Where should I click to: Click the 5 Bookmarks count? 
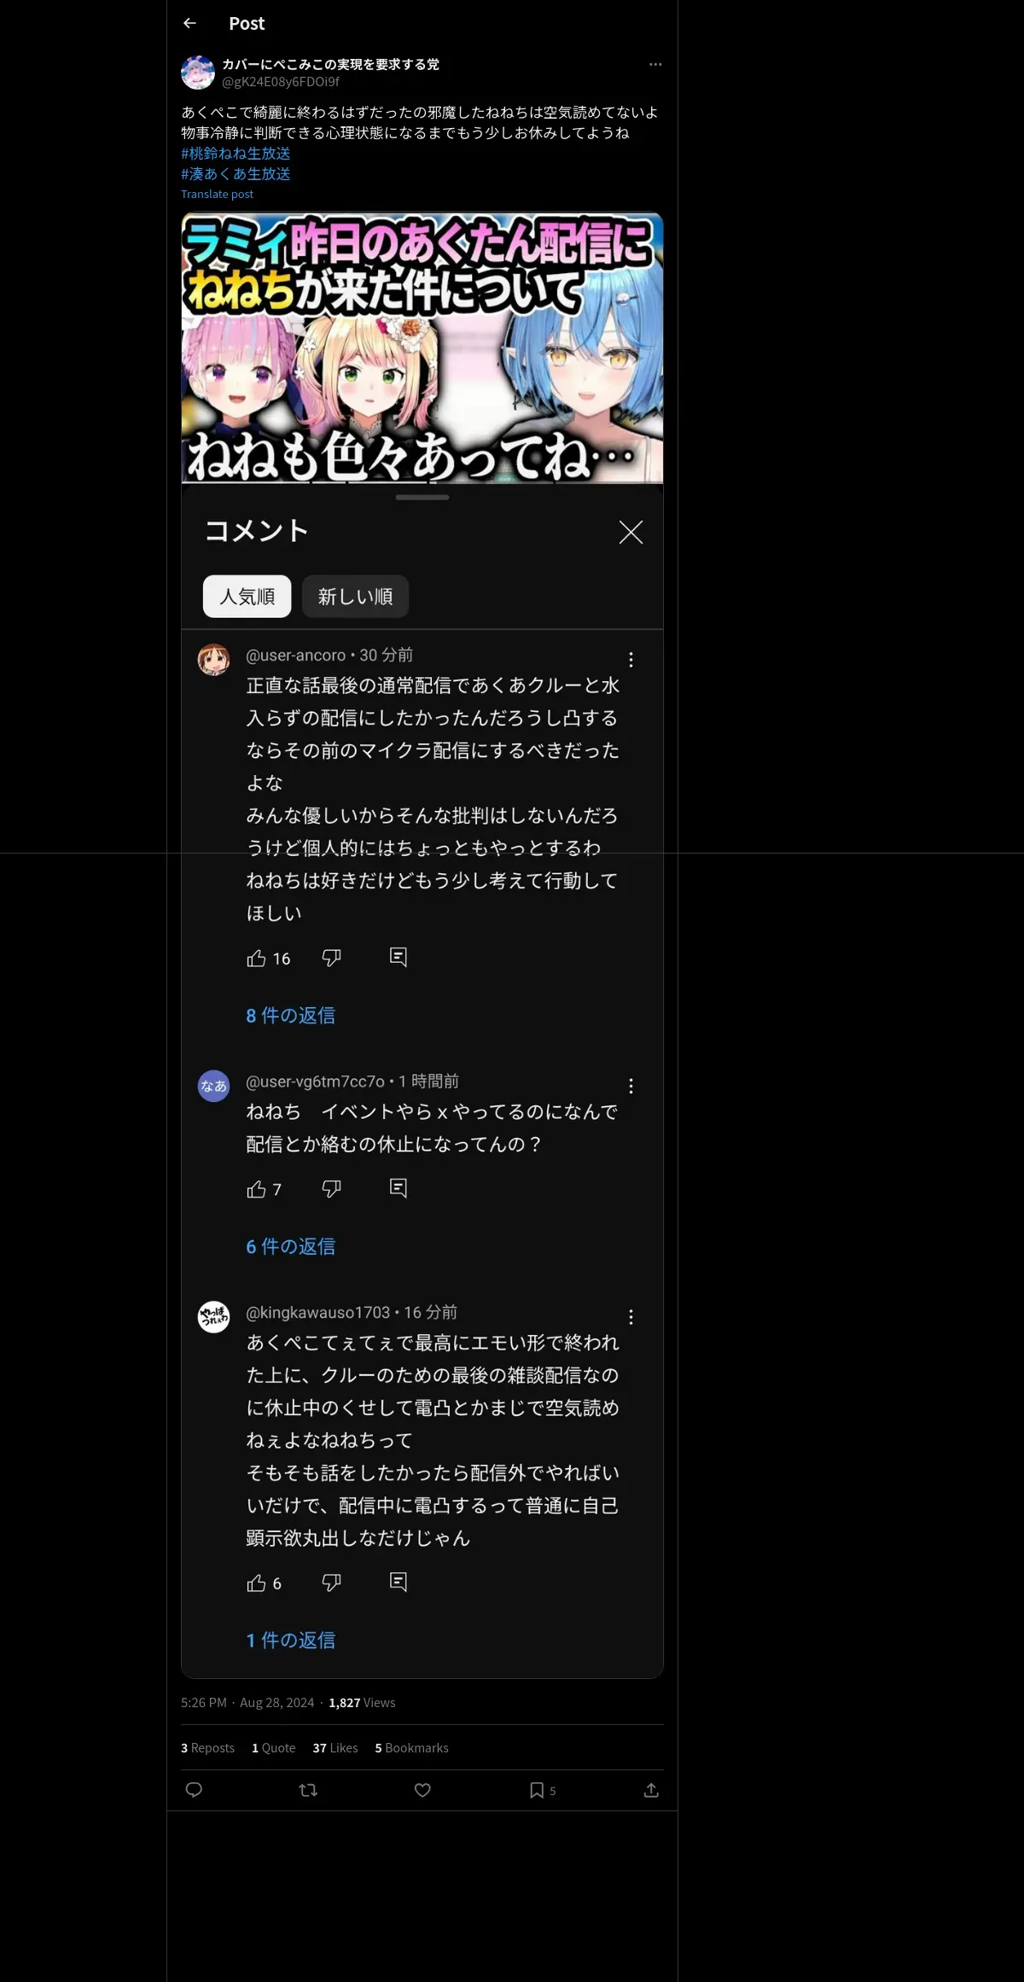[411, 1748]
